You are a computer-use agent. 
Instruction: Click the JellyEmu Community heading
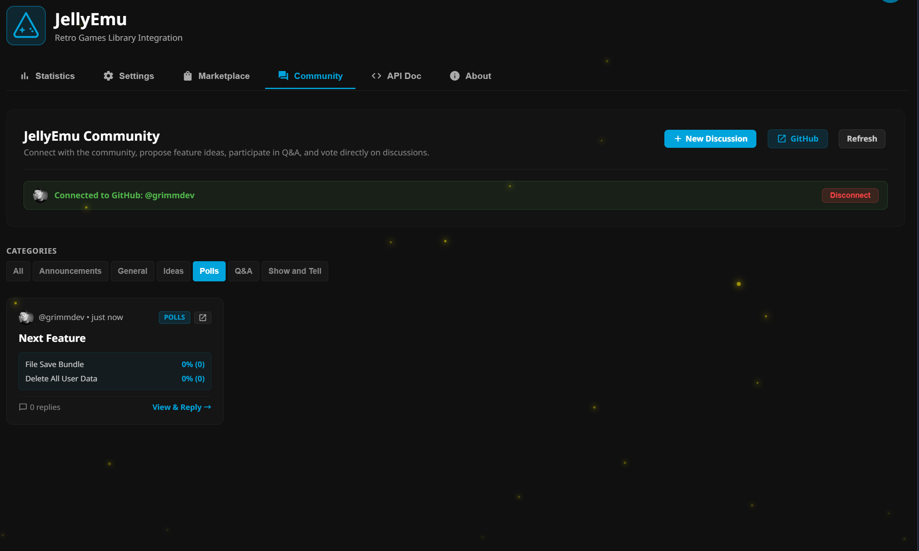pyautogui.click(x=92, y=136)
